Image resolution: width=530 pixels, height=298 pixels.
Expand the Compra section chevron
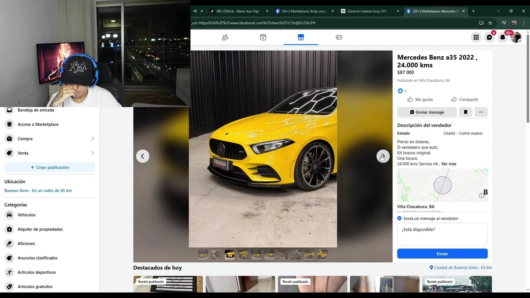coord(92,139)
